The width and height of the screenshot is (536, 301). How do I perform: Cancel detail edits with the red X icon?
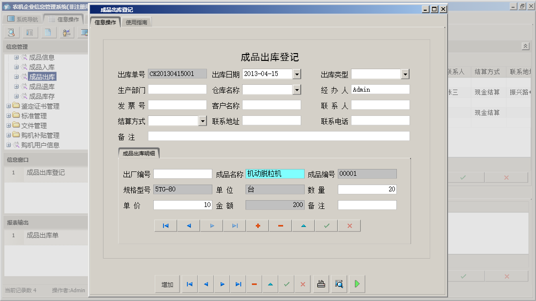coord(349,226)
